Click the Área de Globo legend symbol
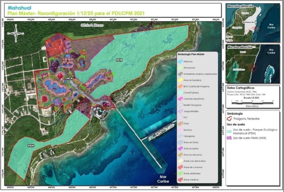284x192 pixels. point(181,142)
